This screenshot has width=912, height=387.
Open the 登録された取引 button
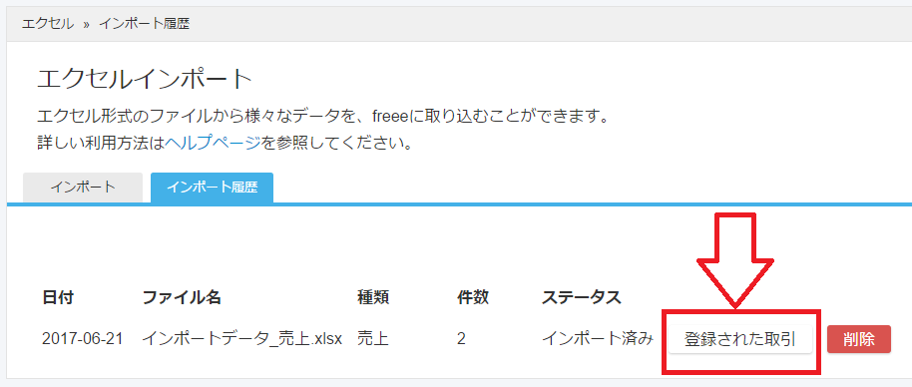[739, 339]
